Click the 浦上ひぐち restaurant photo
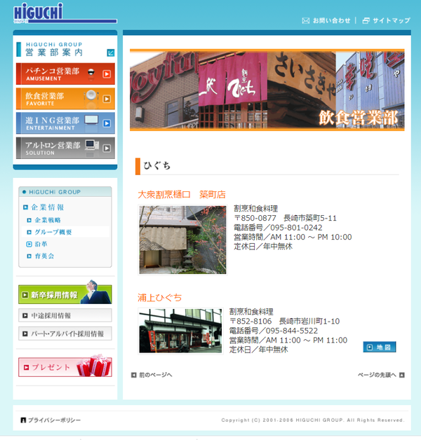The image size is (421, 440). coord(180,331)
